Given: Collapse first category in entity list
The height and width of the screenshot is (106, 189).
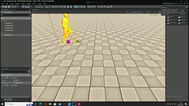Looking at the screenshot, I should click(x=1, y=21).
